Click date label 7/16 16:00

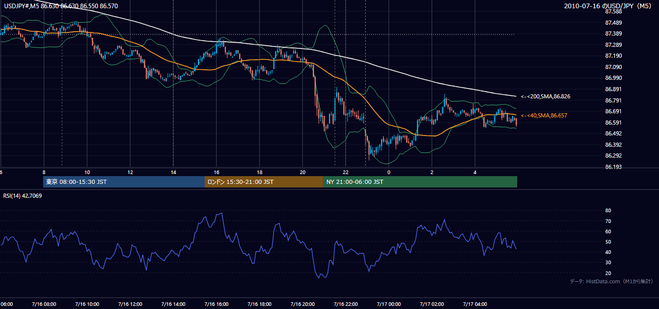coord(217,304)
